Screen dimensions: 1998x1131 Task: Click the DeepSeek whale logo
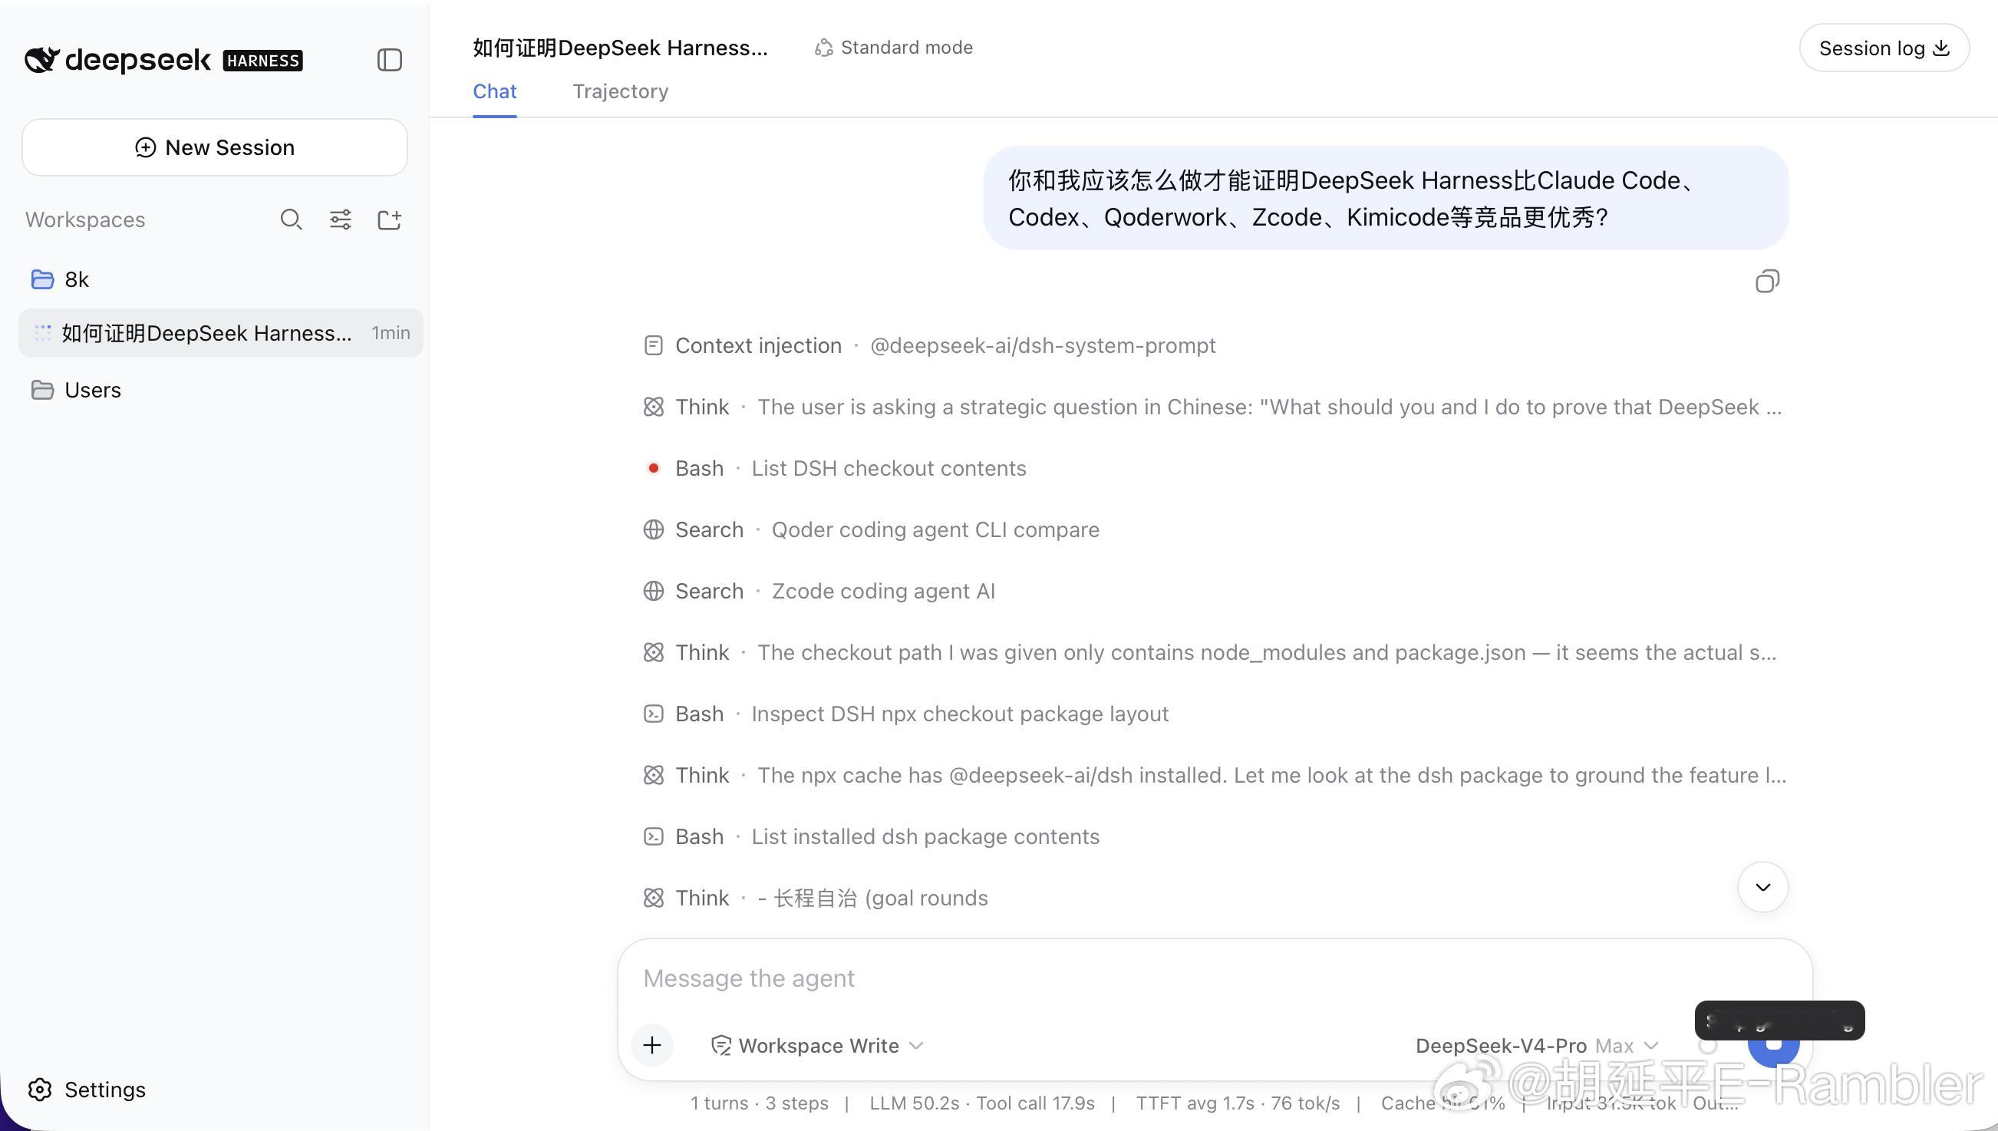pos(42,59)
